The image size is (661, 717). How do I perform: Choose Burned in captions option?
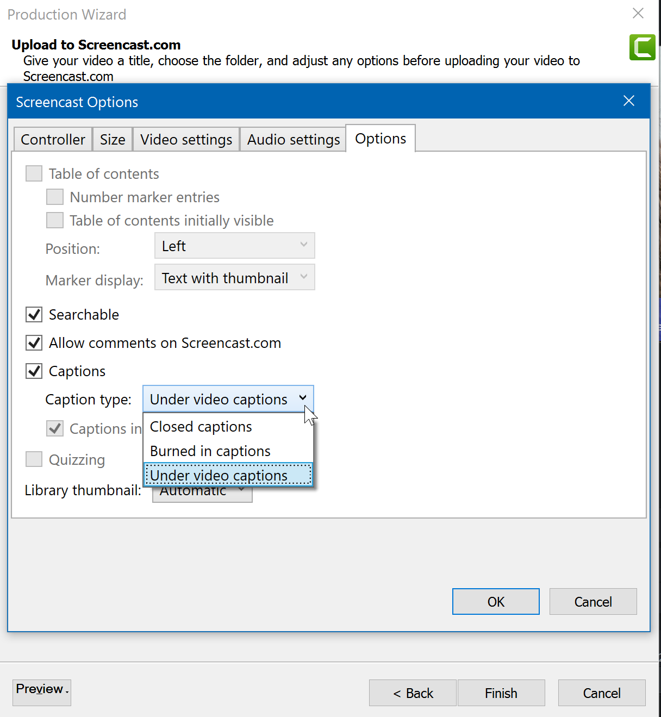coord(228,451)
